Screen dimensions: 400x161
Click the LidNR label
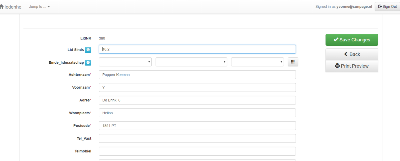86,38
